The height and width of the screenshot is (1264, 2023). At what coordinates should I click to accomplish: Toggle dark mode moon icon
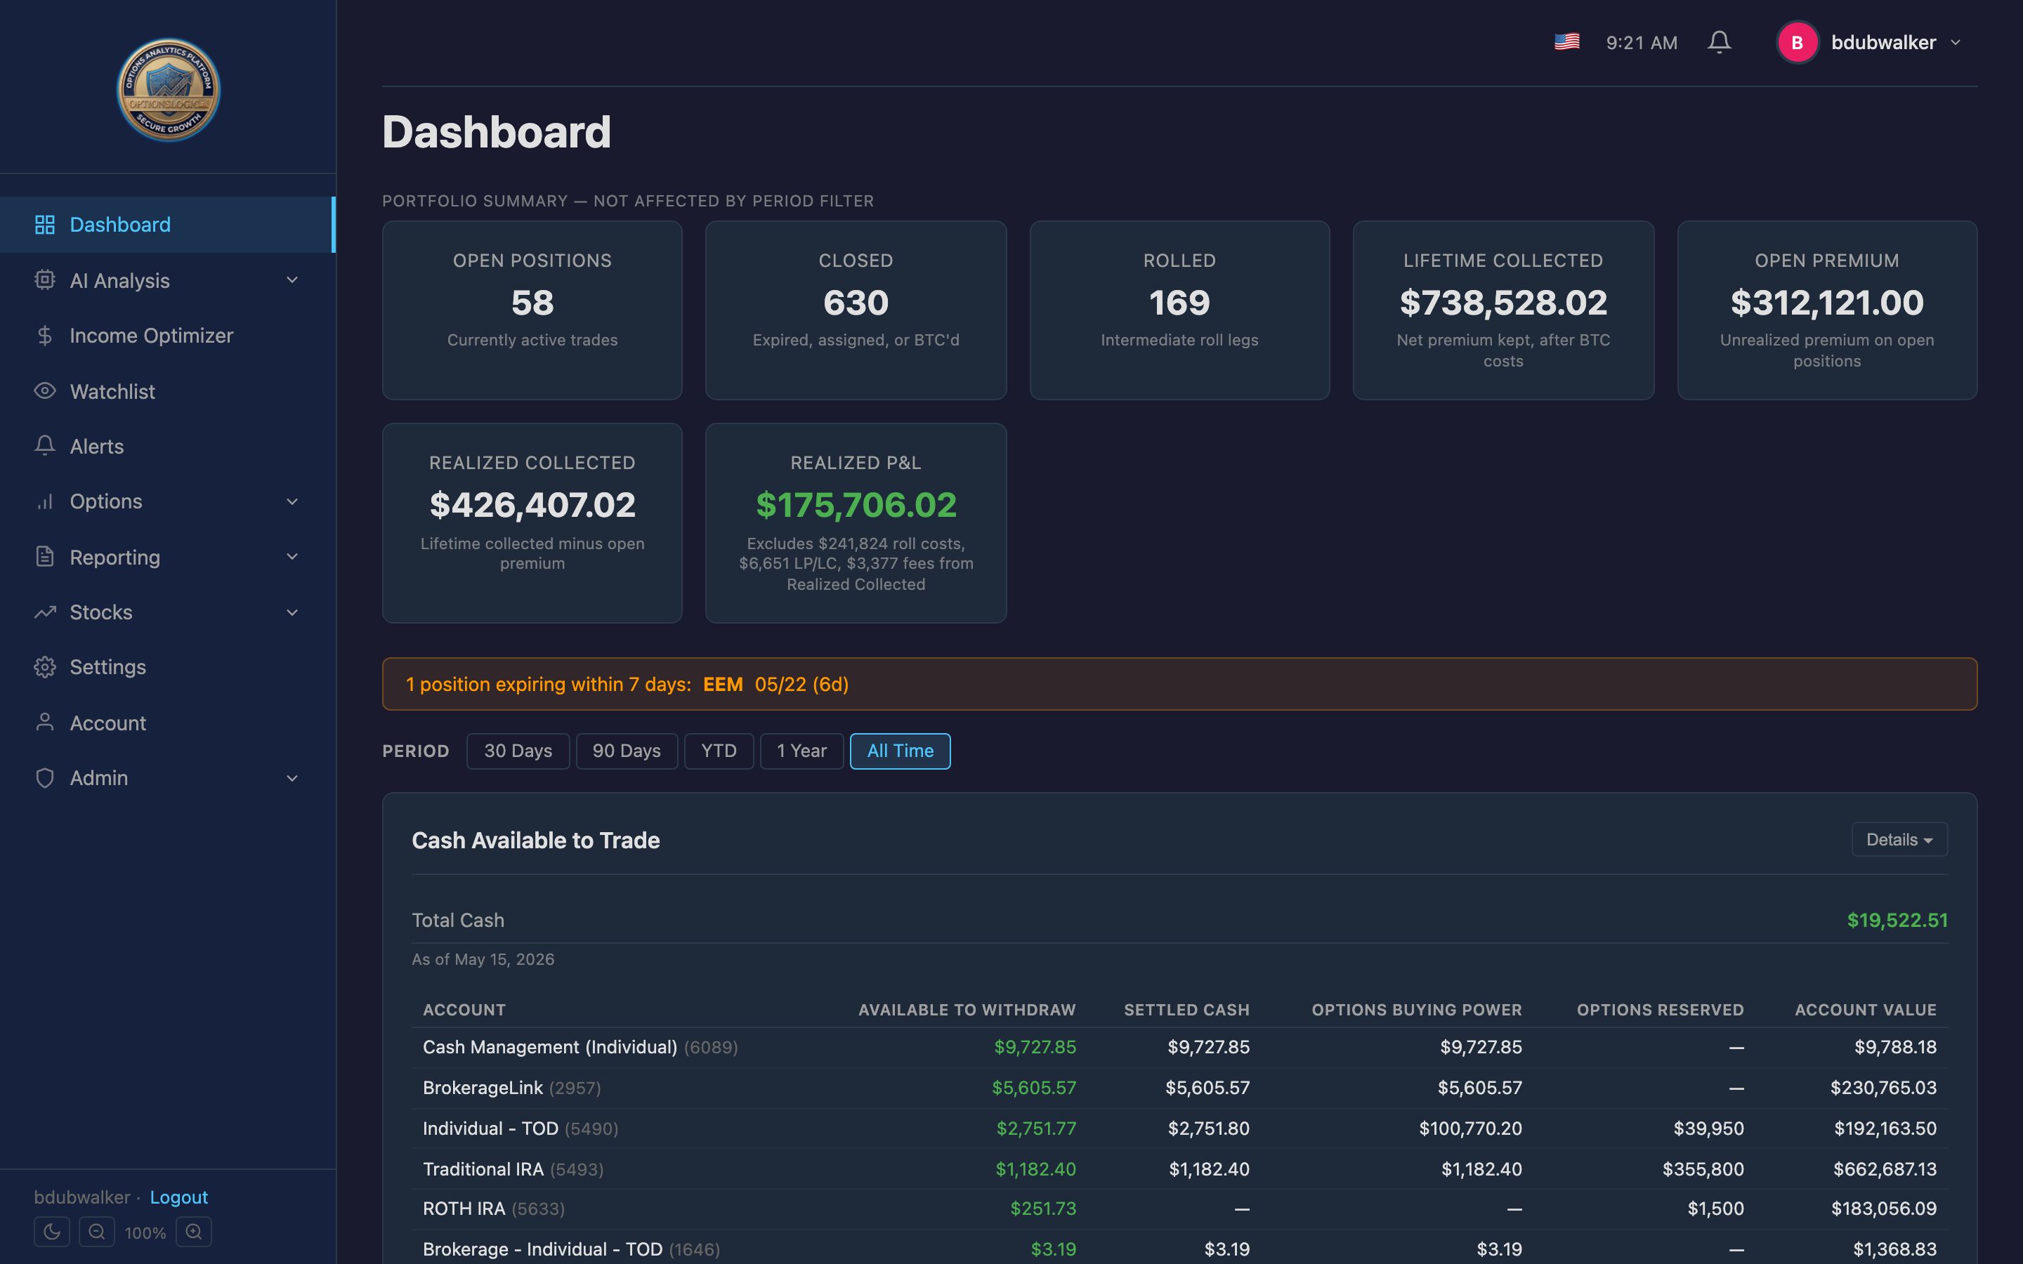point(52,1232)
